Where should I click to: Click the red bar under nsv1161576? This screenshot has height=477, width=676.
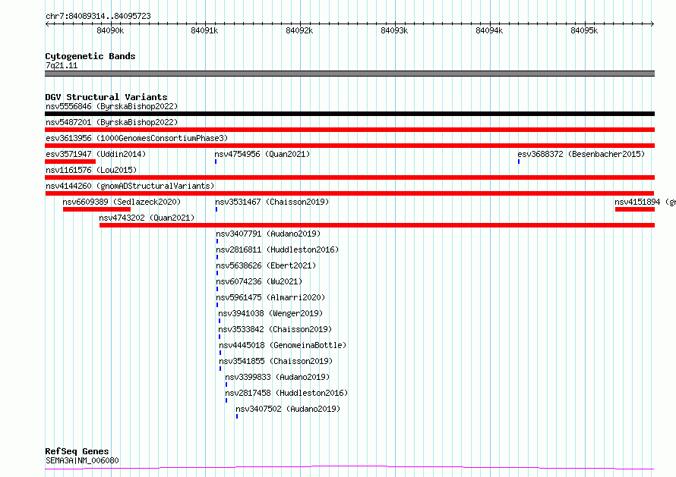point(349,177)
